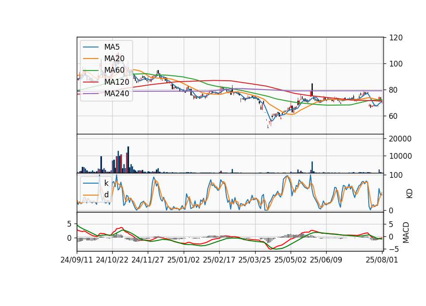Click the 25/02/17 date axis label
The image size is (426, 306).
coord(219,260)
